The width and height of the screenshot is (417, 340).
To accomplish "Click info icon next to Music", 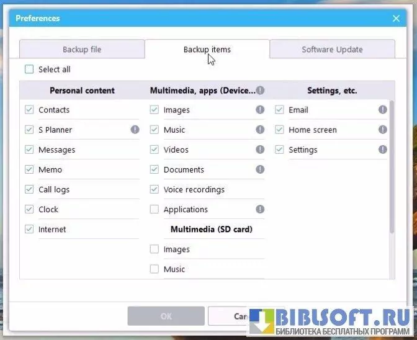I will pyautogui.click(x=260, y=130).
